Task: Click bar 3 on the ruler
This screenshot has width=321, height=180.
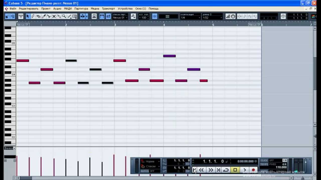Action: 115,25
